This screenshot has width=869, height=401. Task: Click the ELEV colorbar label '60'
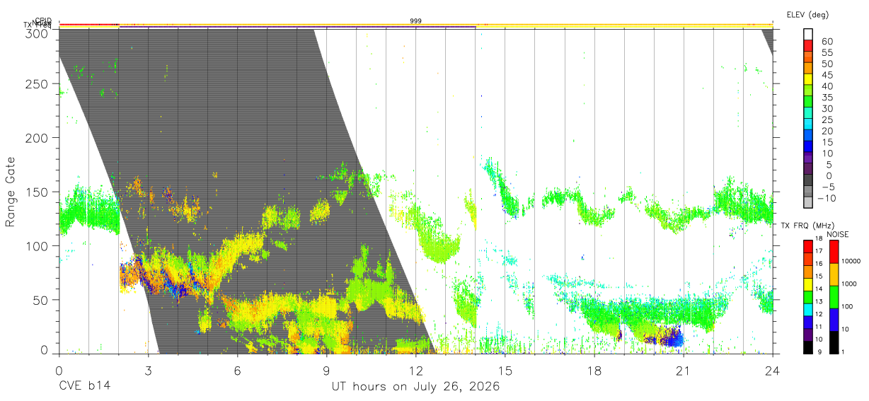pos(827,42)
